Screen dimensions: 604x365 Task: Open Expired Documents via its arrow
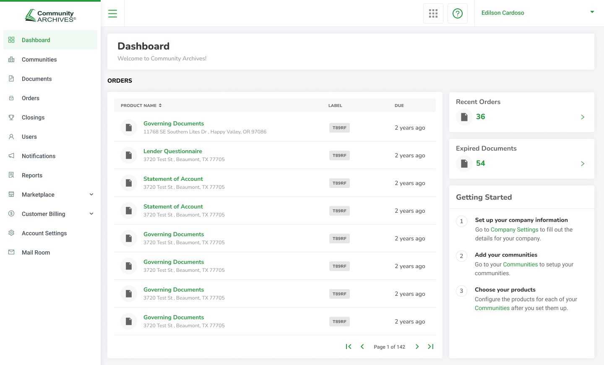point(583,164)
